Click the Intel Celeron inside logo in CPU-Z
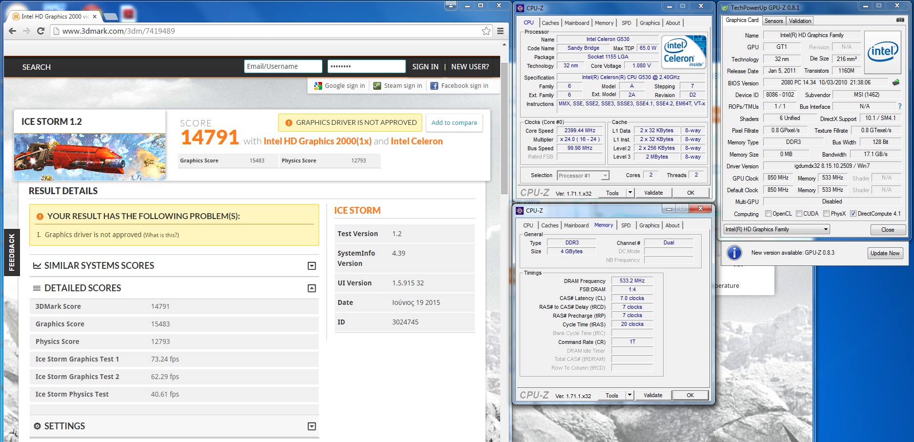The height and width of the screenshot is (442, 914). coord(684,52)
